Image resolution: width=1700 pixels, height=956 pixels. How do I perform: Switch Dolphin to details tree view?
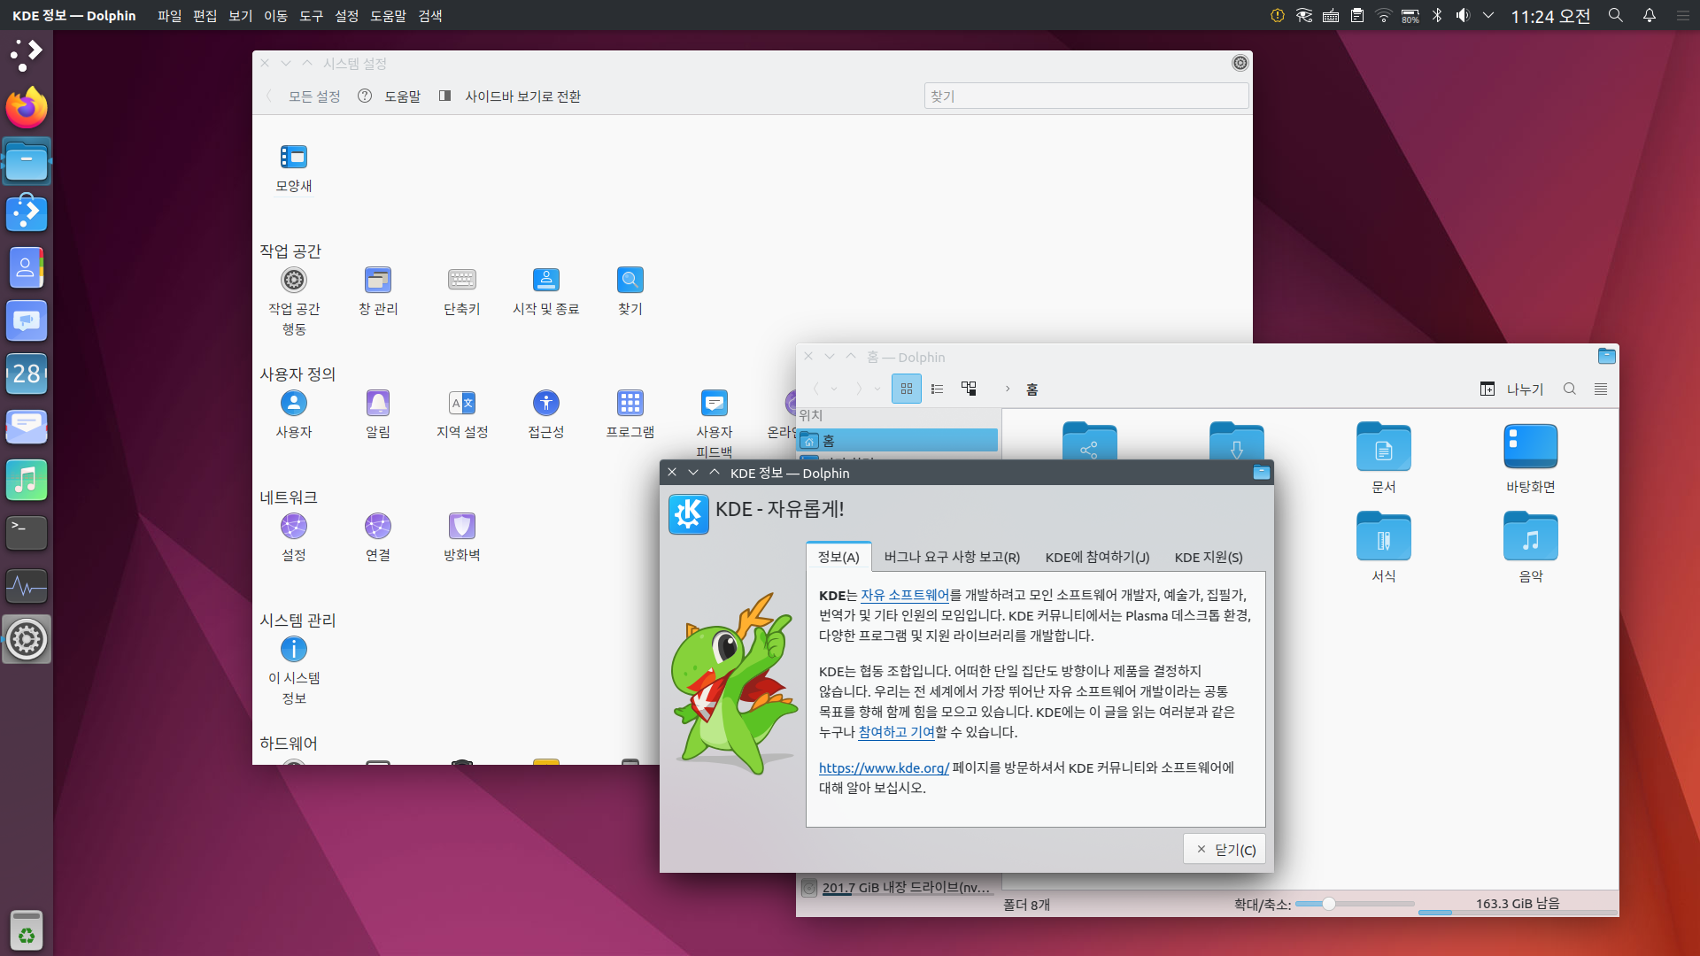970,389
